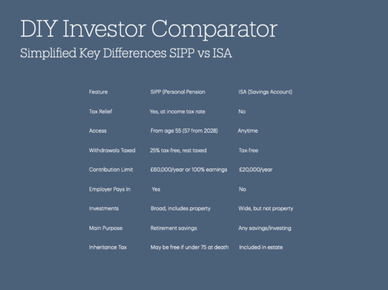
Task: Click the ISA (Savings Account) header
Action: (265, 92)
